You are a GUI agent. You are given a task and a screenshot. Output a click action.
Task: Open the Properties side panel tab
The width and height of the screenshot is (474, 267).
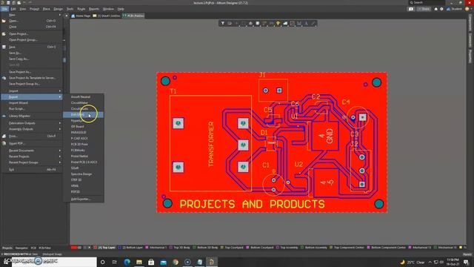click(x=470, y=56)
